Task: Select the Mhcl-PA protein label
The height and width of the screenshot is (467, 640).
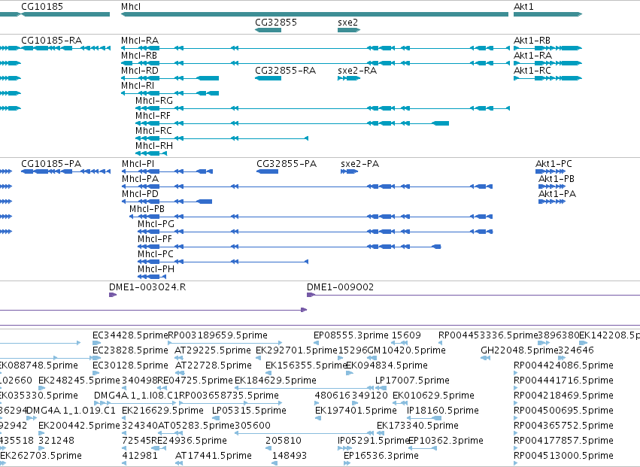Action: (140, 179)
